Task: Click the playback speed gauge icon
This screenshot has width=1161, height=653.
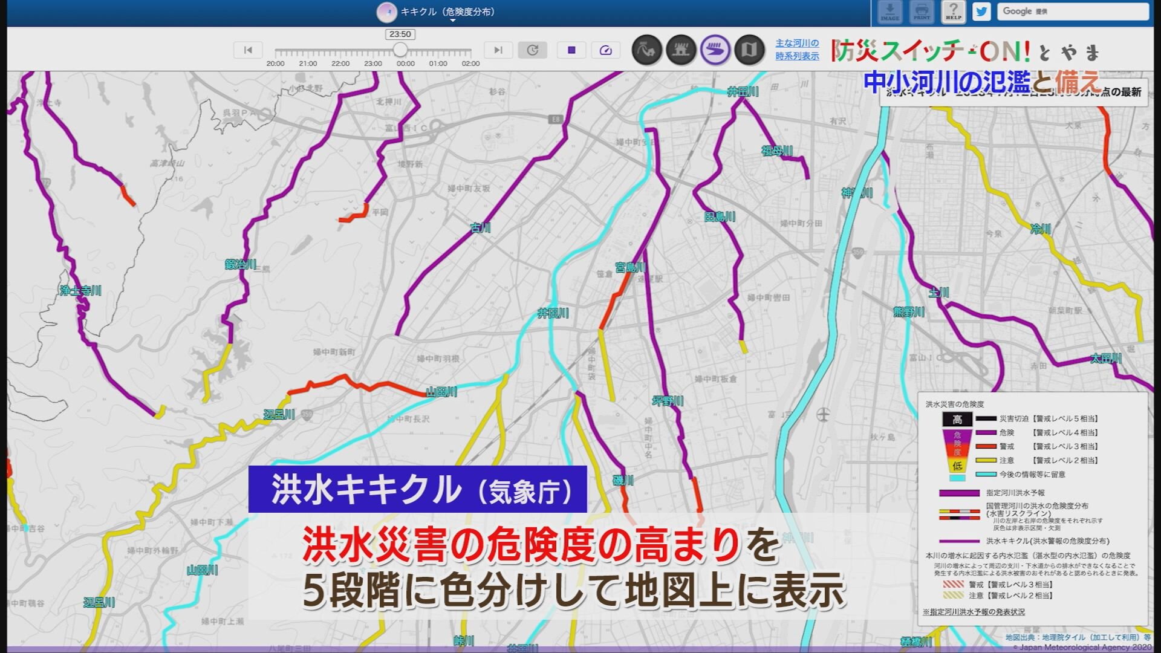Action: (x=605, y=50)
